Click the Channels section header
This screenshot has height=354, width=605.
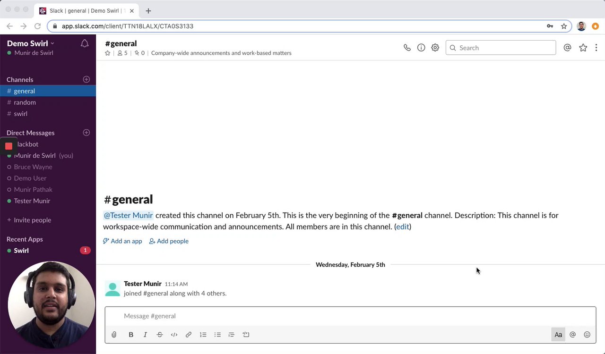(20, 80)
